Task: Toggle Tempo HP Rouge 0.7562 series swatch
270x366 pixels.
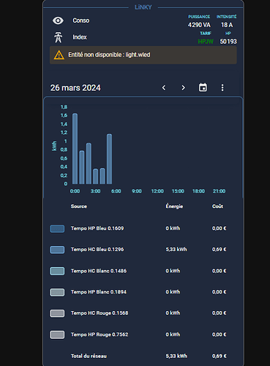Action: point(57,335)
